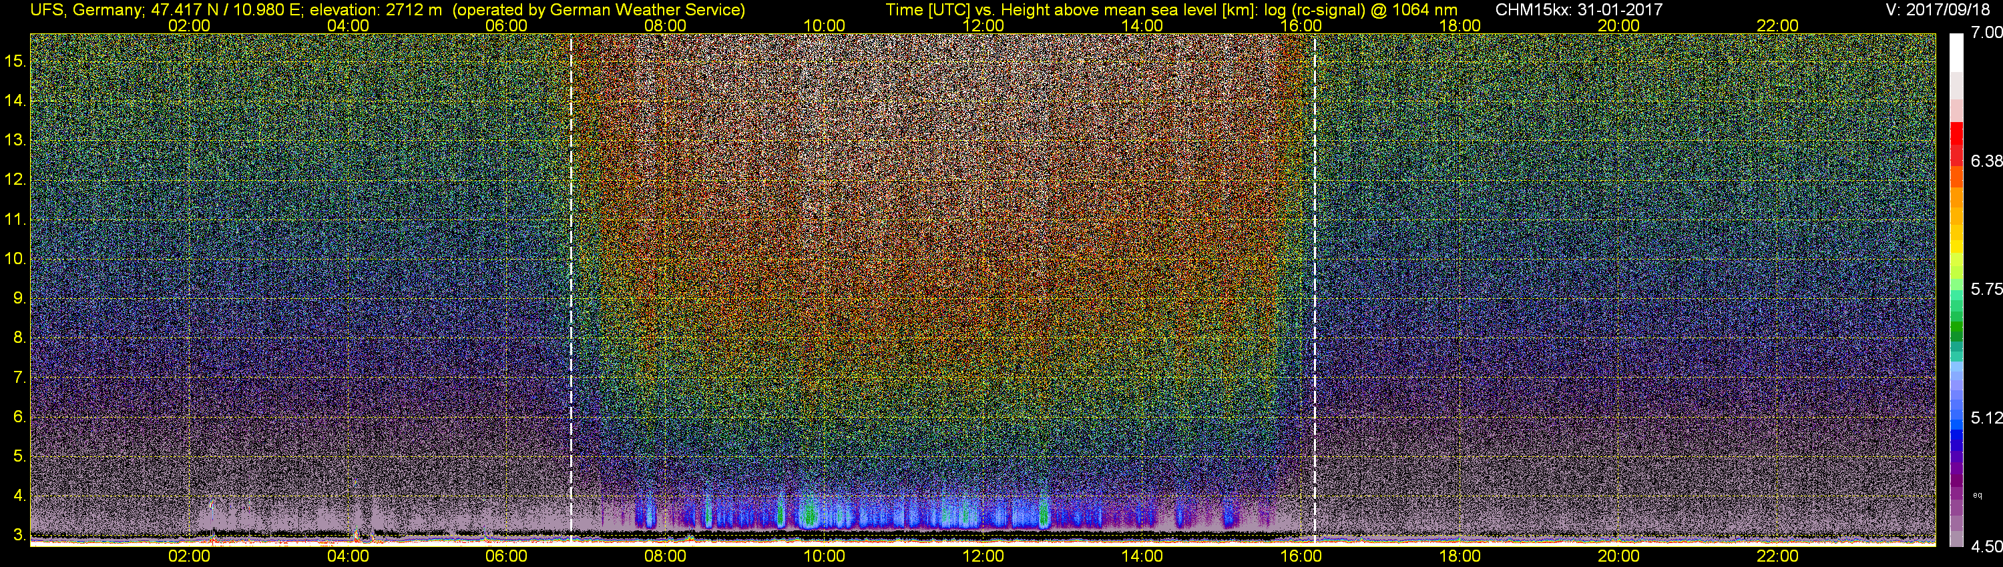This screenshot has width=2003, height=567.
Task: Click the 15. height axis label
Action: (15, 60)
